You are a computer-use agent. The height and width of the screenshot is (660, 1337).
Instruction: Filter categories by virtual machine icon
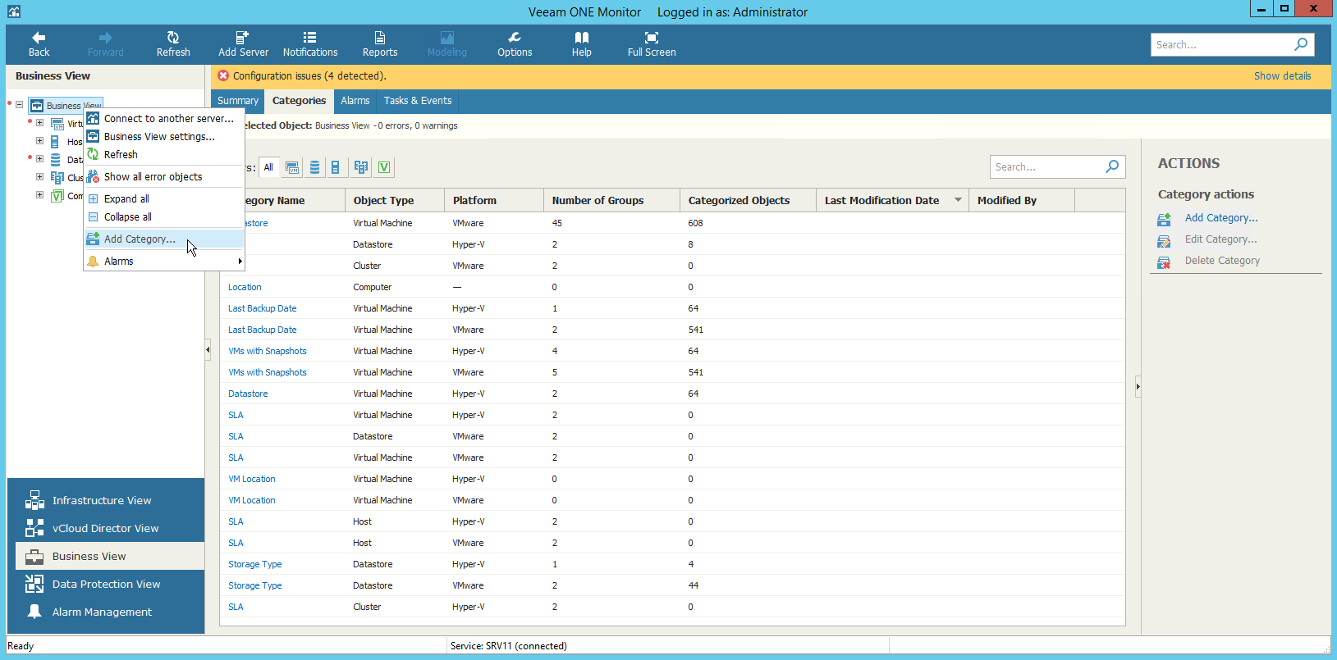click(292, 167)
